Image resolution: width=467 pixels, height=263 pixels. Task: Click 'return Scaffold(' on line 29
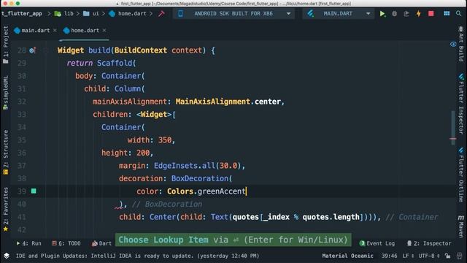[101, 64]
